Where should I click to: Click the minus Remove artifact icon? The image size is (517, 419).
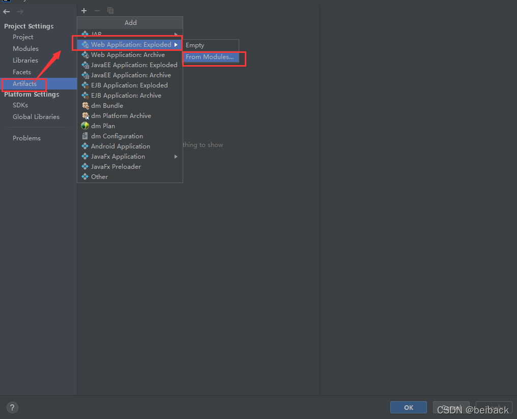point(97,11)
